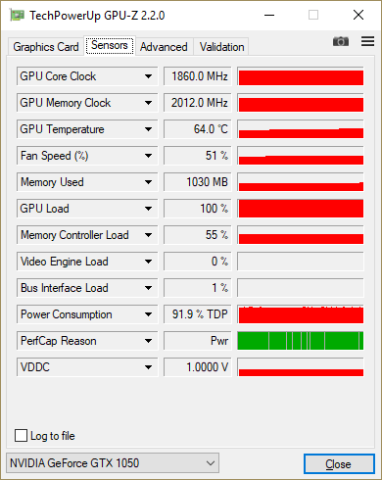Expand the Bus Interface Load dropdown
This screenshot has height=480, width=382.
[87, 288]
